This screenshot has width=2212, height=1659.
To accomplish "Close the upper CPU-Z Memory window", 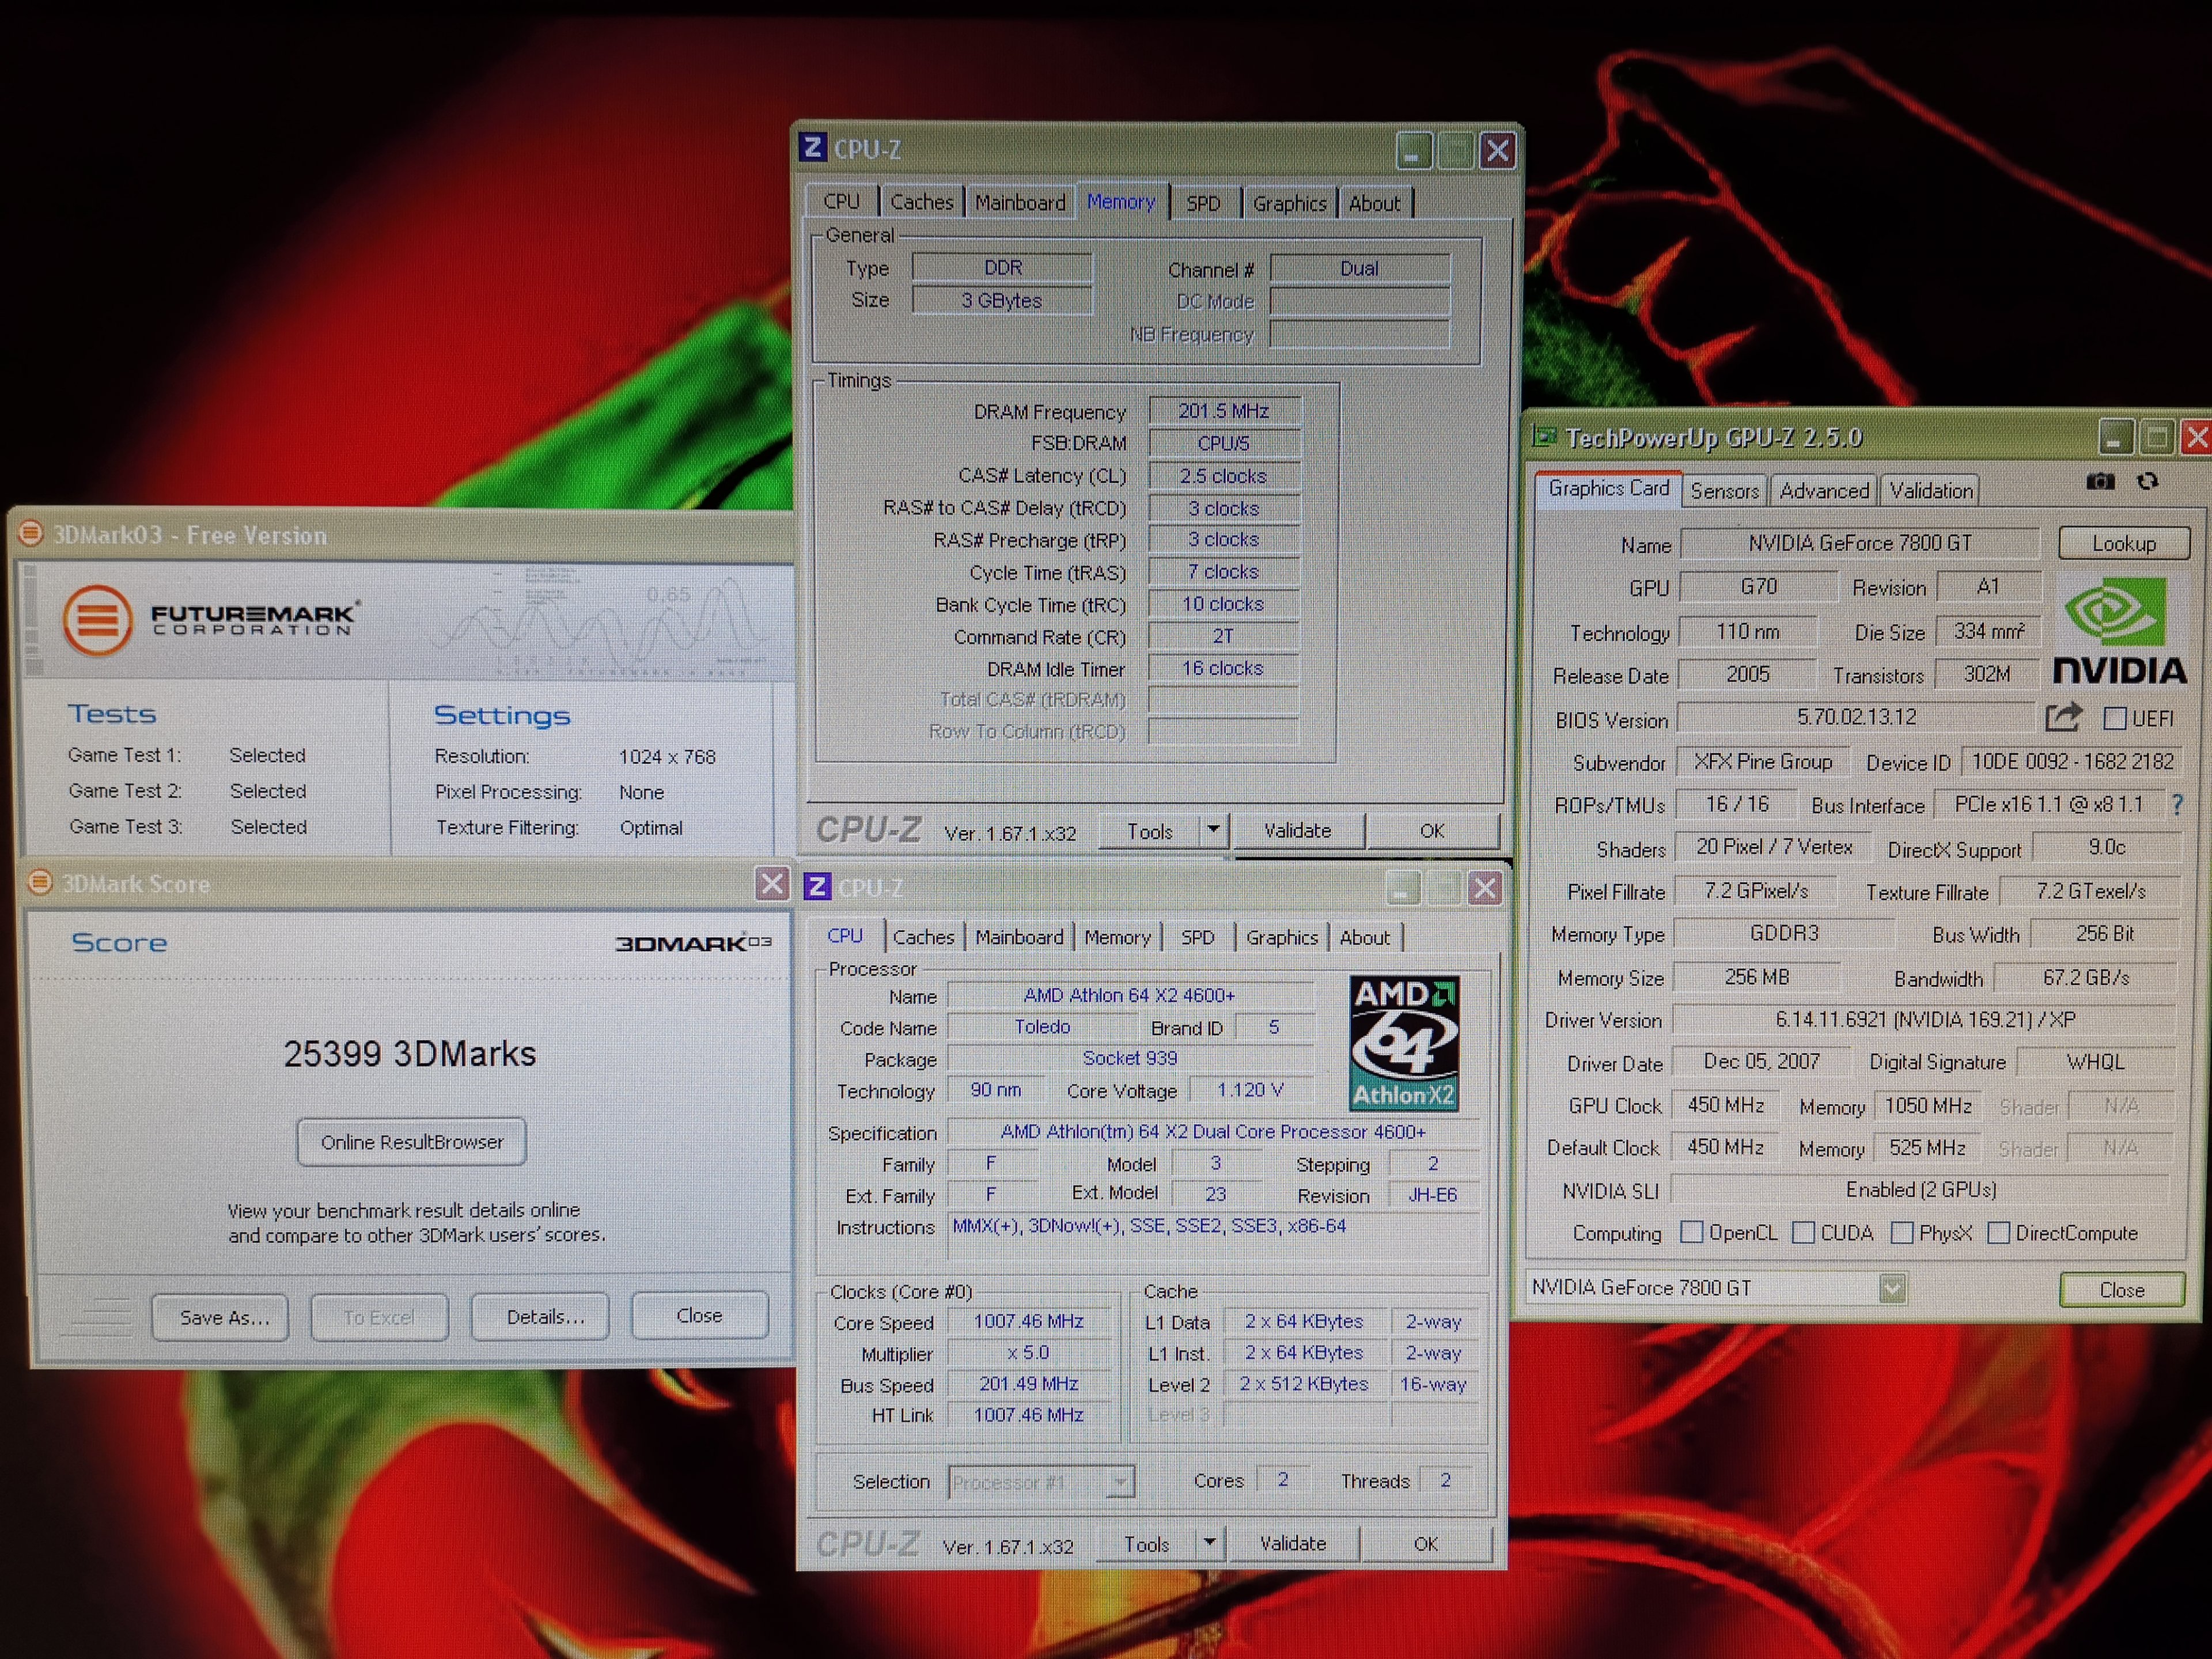I will coord(1498,152).
